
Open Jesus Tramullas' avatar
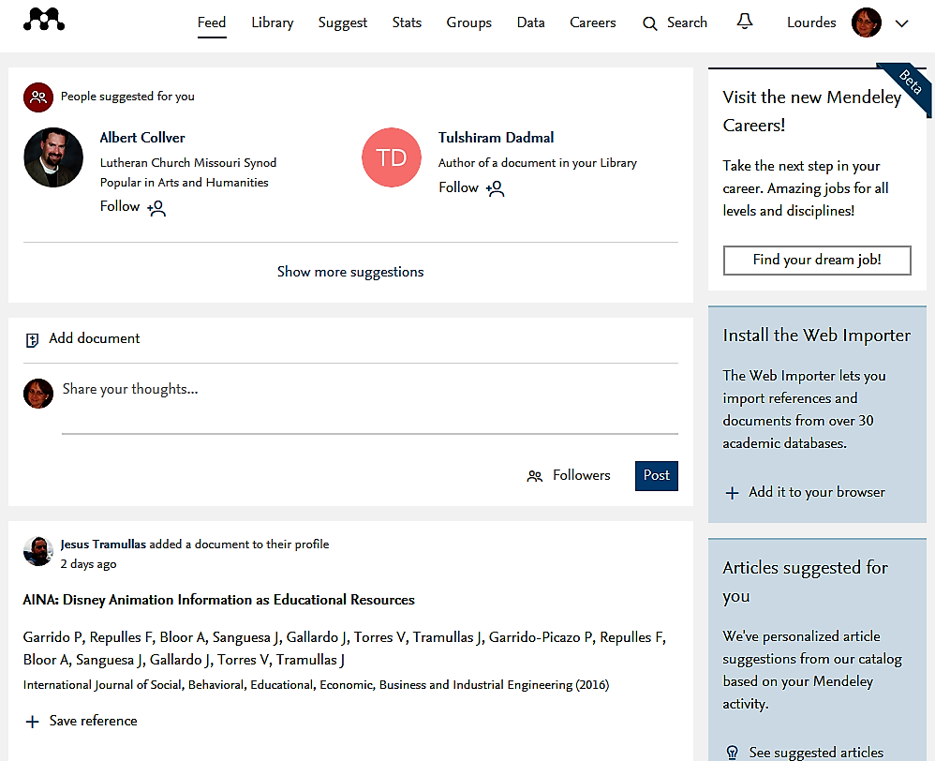(38, 551)
